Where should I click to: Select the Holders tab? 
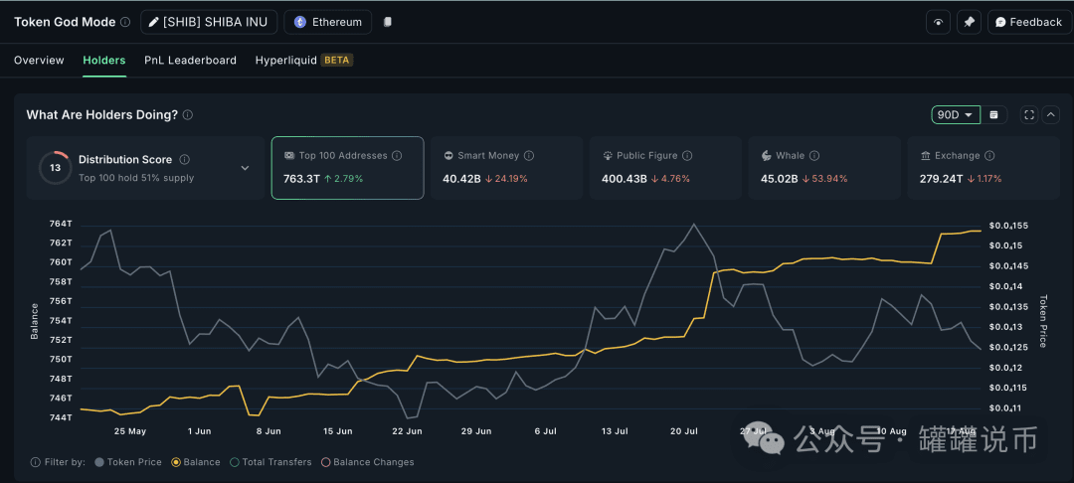[104, 61]
